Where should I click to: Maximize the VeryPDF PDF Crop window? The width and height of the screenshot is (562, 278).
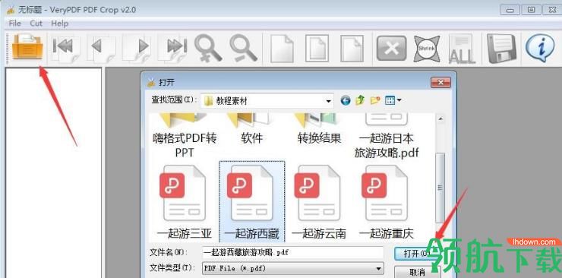pos(531,10)
